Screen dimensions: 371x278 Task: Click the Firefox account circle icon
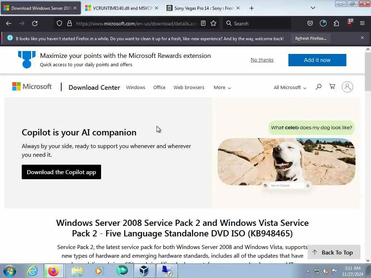pos(323,24)
